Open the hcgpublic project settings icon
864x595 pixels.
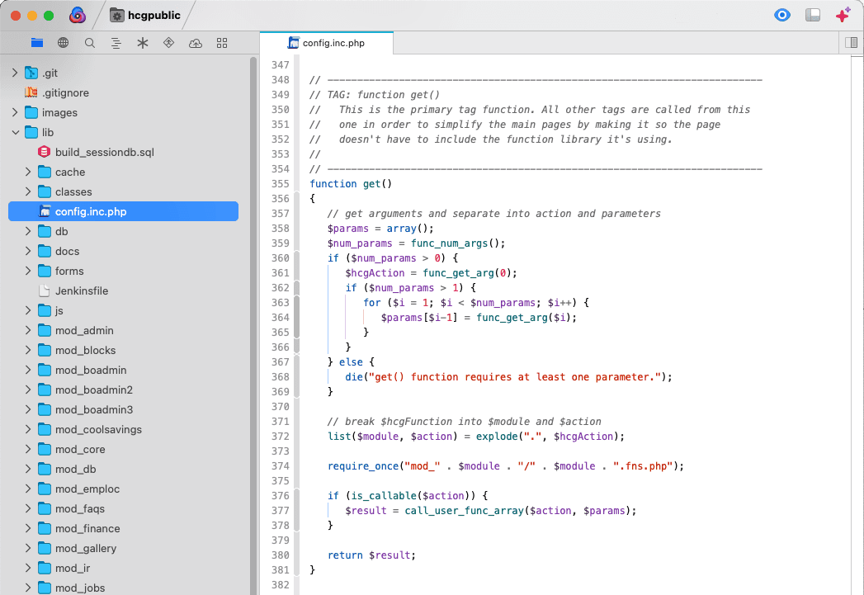(117, 16)
